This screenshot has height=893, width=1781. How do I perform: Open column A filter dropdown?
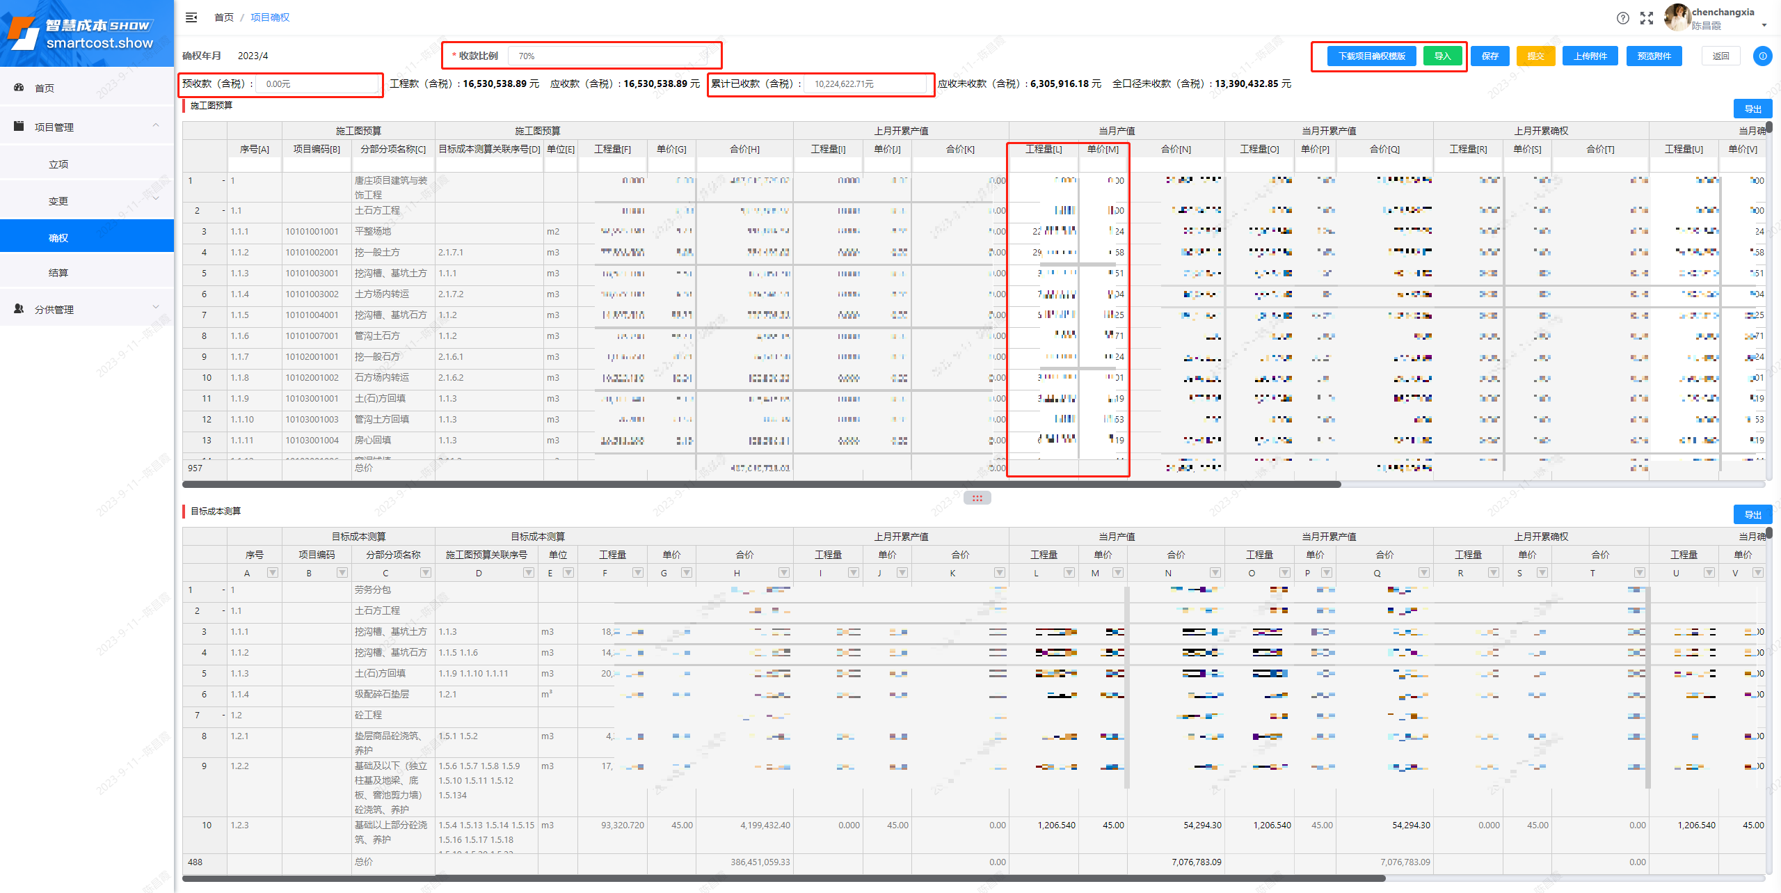pyautogui.click(x=273, y=573)
